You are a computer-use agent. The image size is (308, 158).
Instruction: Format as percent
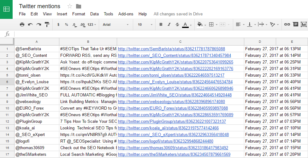coord(66,25)
